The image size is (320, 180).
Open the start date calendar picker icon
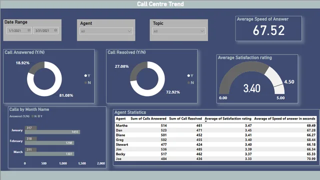click(29, 30)
